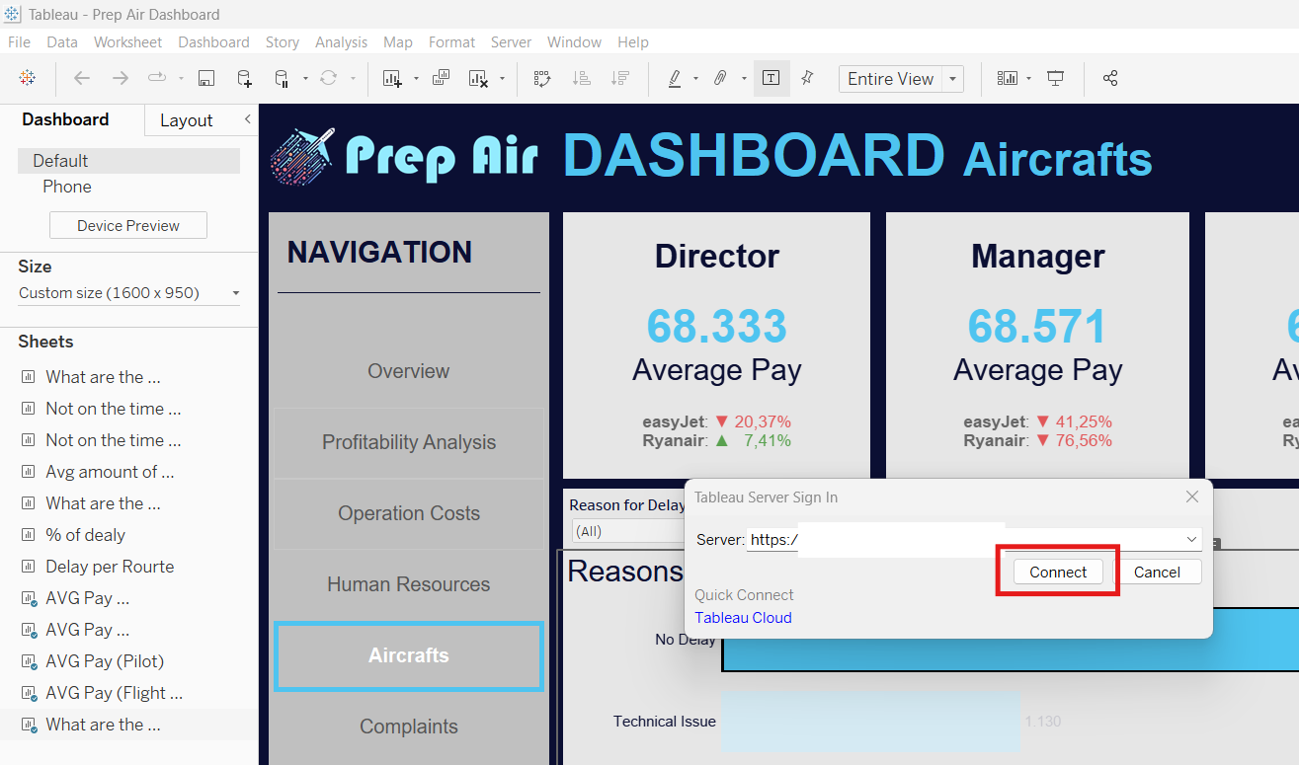Open the New Worksheet dropdown arrow
This screenshot has width=1299, height=765.
point(416,79)
